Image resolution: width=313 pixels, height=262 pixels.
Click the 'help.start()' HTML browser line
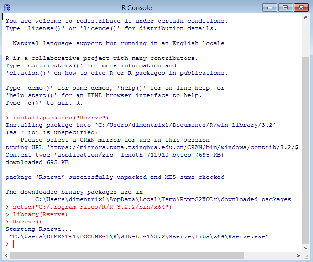[x=103, y=95]
